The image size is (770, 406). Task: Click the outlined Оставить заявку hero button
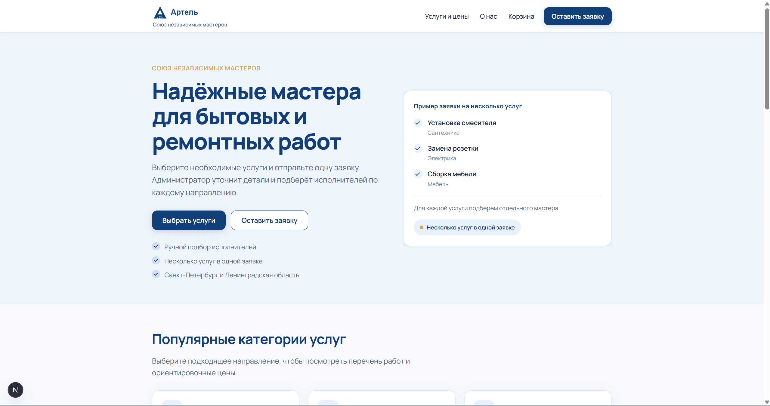point(269,220)
